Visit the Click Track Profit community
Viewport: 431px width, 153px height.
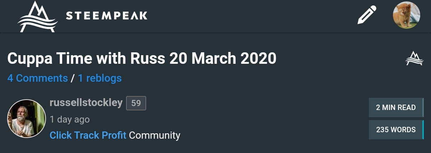(x=88, y=135)
